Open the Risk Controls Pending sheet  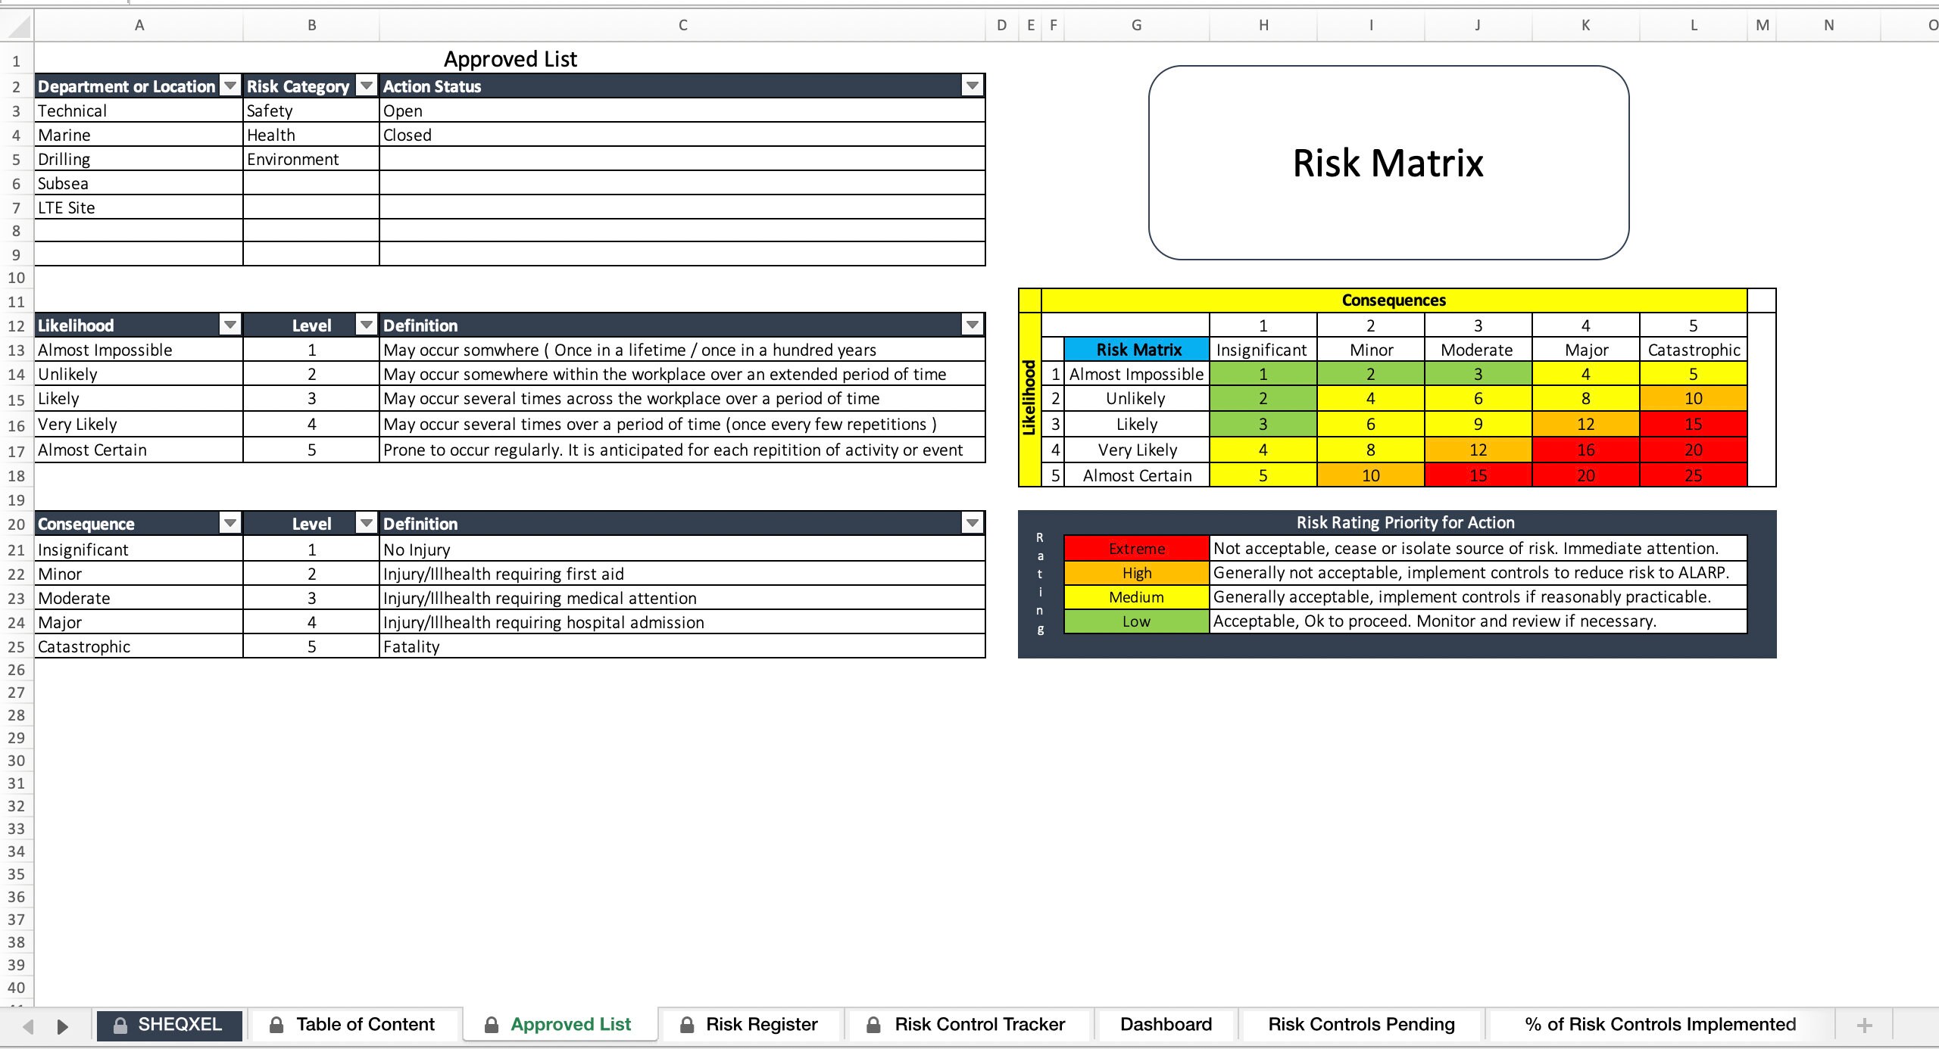(x=1361, y=1024)
